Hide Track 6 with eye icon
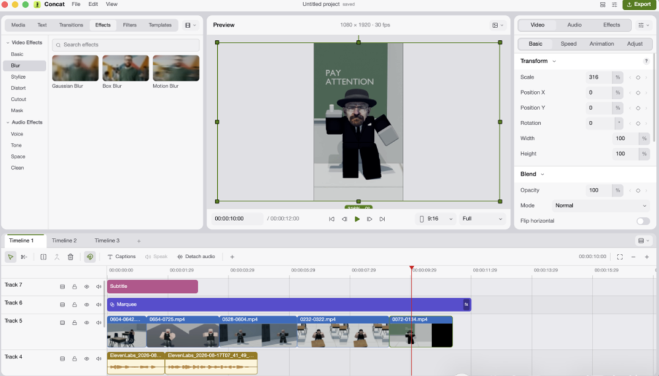Image resolution: width=659 pixels, height=376 pixels. point(87,305)
